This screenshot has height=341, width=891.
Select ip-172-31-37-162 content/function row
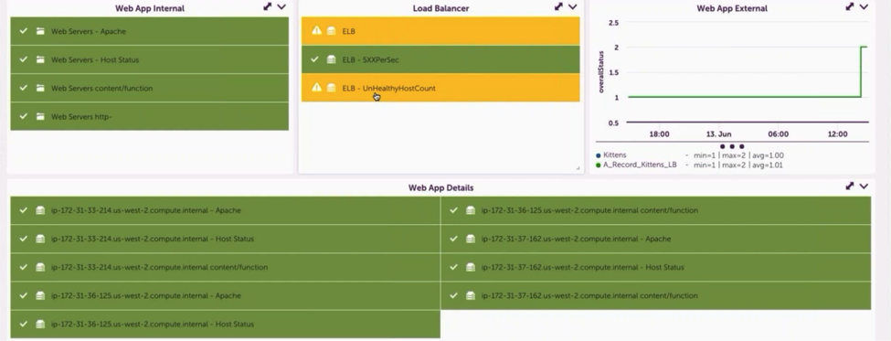(x=656, y=295)
